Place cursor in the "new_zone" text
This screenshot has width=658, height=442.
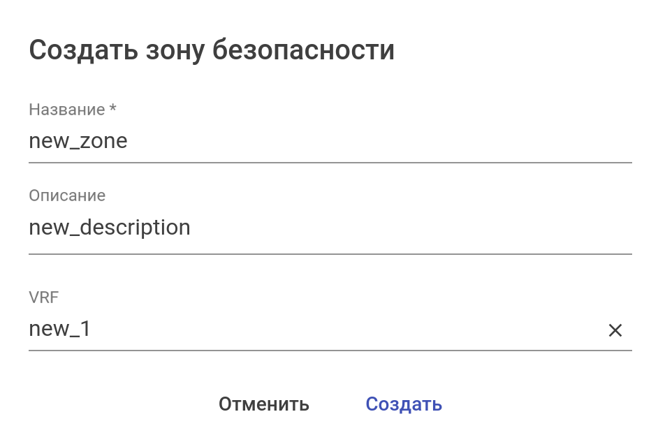pyautogui.click(x=78, y=142)
